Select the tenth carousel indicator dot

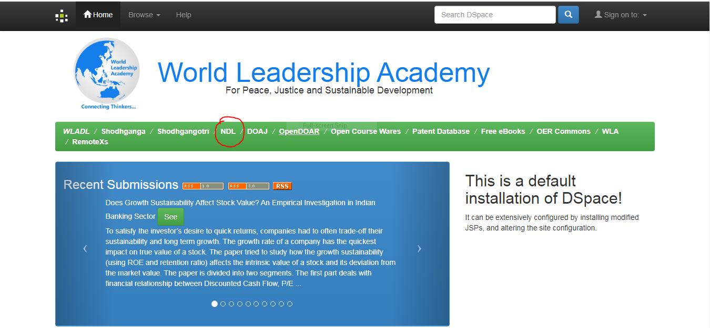(x=290, y=304)
